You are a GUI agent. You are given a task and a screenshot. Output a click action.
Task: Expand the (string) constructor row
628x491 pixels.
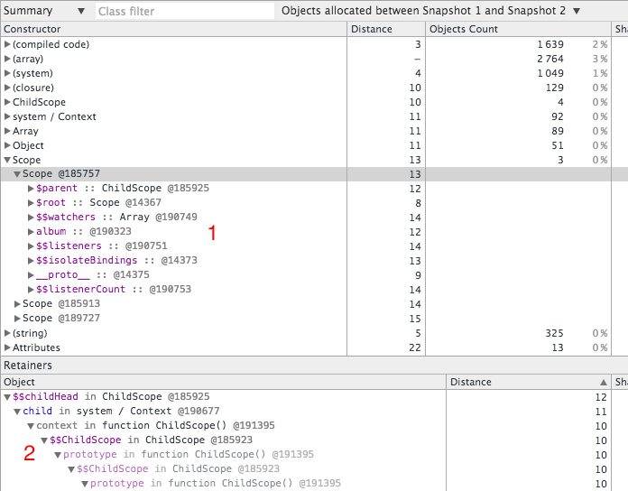7,333
